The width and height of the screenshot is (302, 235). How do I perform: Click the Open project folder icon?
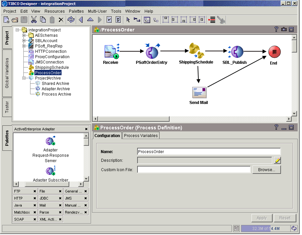pos(15,20)
